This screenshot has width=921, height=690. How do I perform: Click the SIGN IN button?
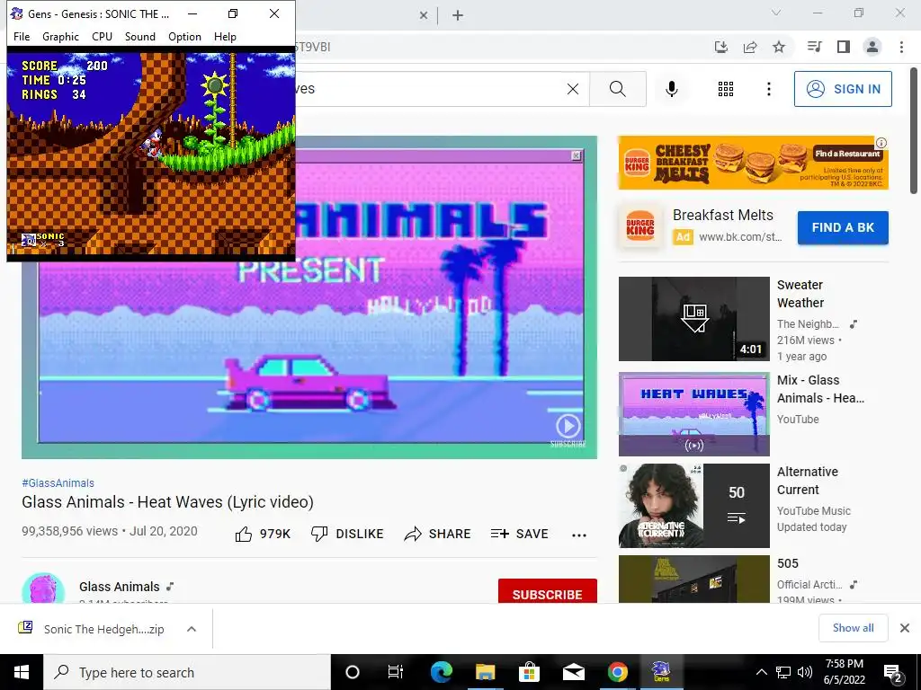click(x=843, y=89)
